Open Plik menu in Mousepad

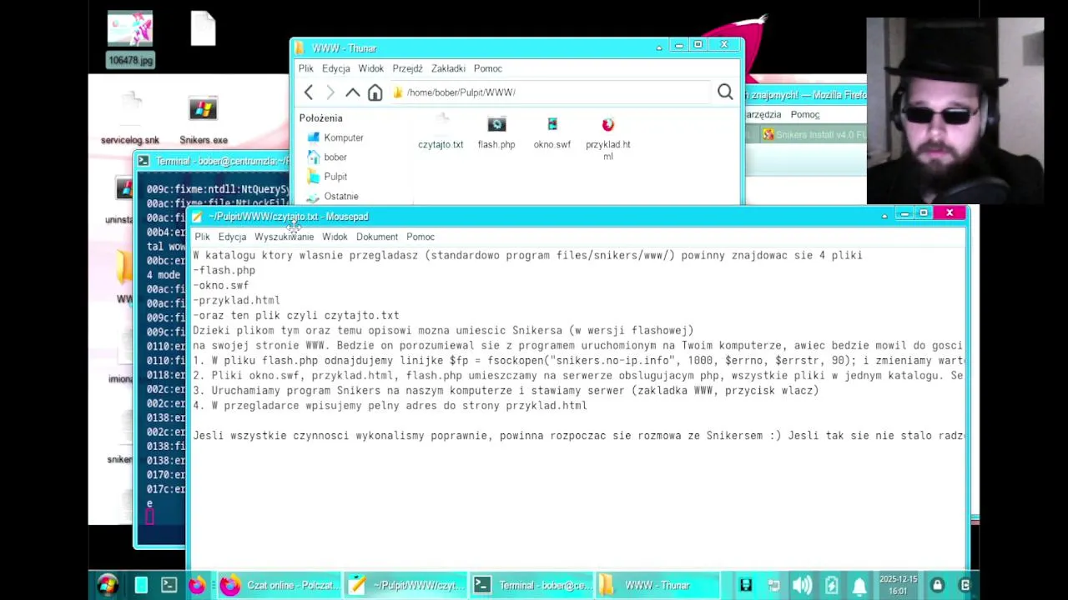(x=202, y=237)
